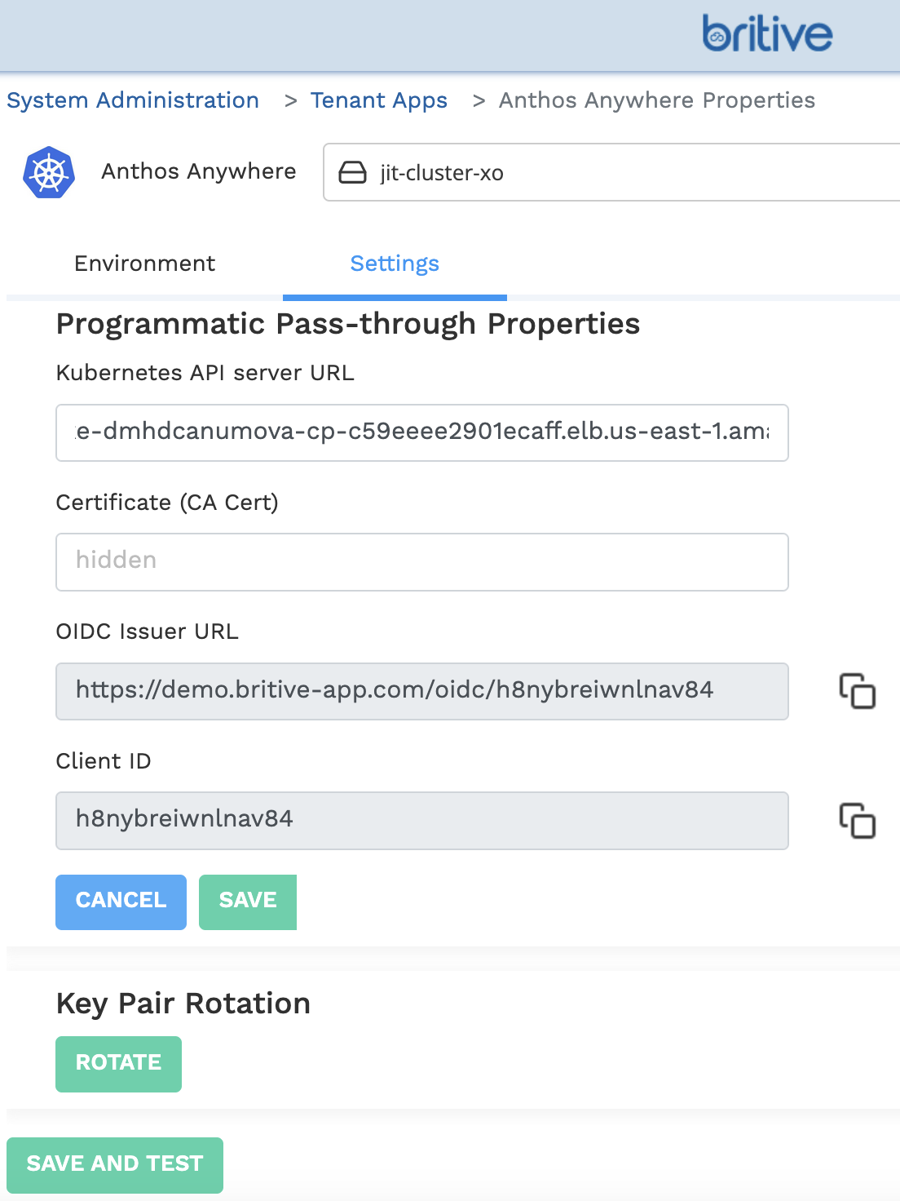
Task: Navigate to Tenant Apps breadcrumb
Action: [x=379, y=100]
